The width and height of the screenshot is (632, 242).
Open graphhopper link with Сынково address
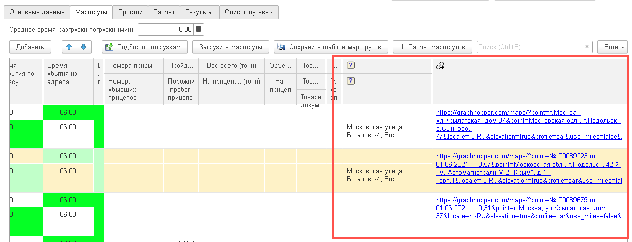tap(529, 125)
